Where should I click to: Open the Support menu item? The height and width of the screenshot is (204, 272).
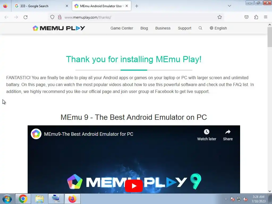pos(185,28)
